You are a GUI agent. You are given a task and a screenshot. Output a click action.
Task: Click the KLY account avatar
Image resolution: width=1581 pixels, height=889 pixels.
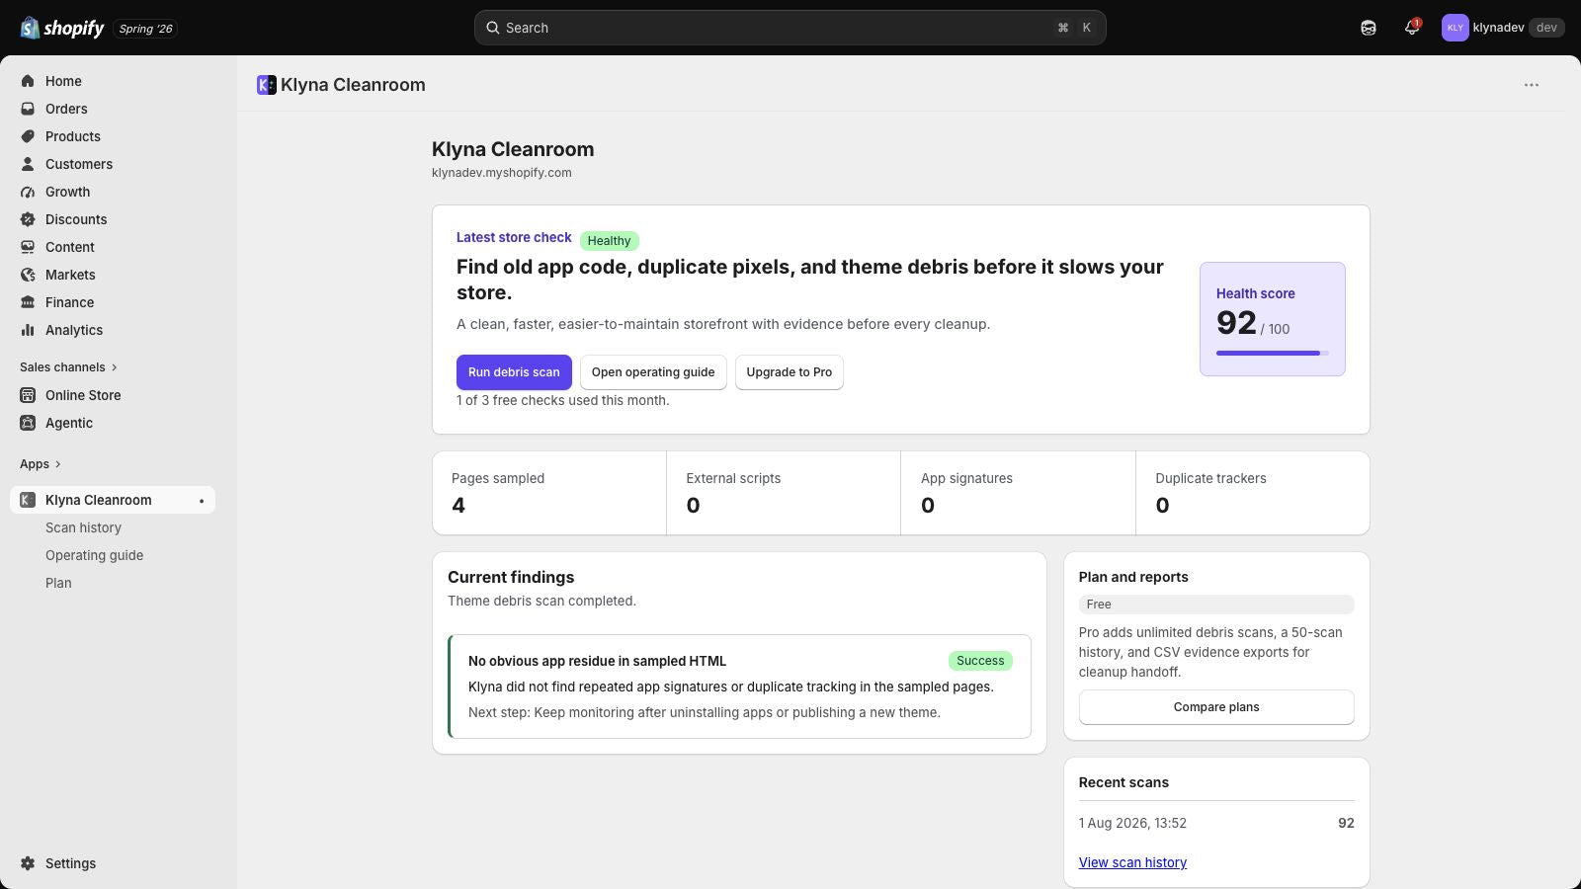1455,28
